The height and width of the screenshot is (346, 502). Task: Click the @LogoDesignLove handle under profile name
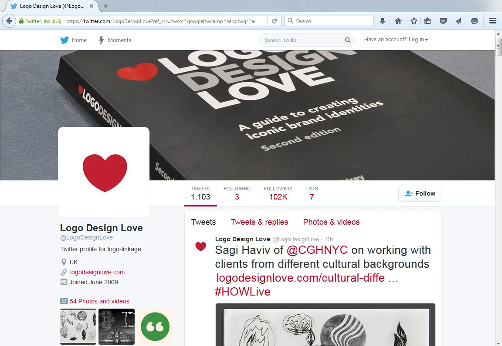pos(86,237)
